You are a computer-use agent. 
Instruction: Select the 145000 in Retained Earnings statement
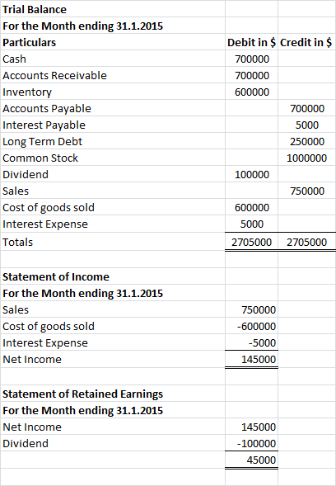[259, 427]
